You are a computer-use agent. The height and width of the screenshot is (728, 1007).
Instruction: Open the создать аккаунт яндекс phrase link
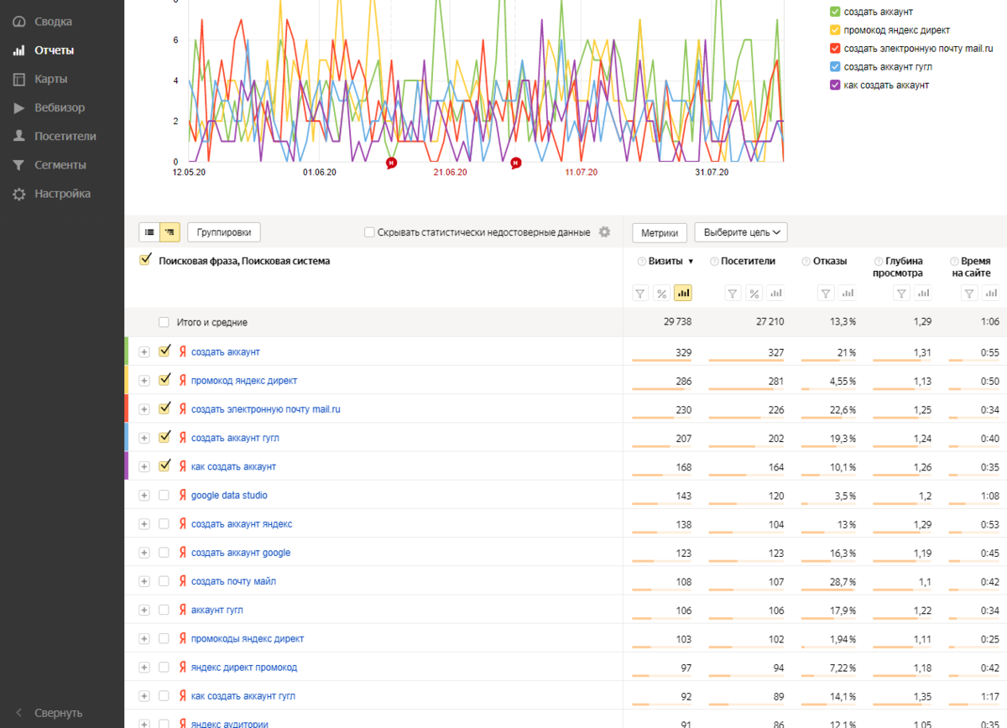(x=242, y=524)
